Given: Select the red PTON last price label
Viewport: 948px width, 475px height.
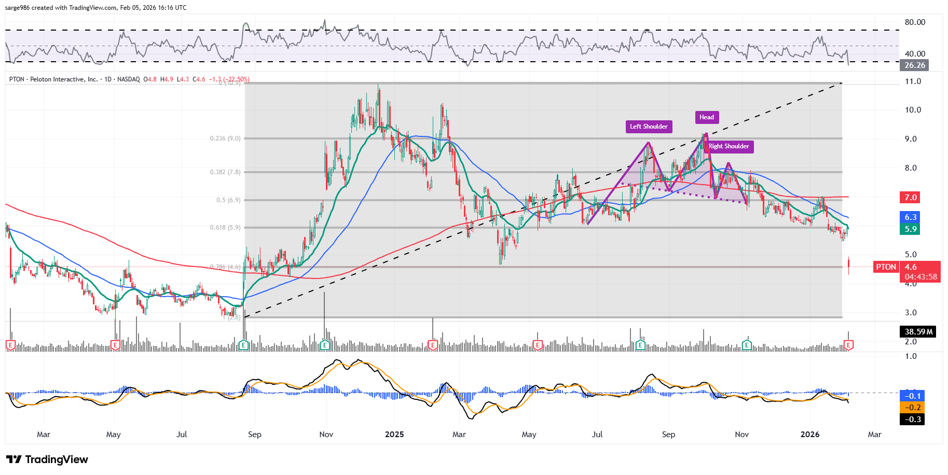Looking at the screenshot, I should click(x=886, y=267).
